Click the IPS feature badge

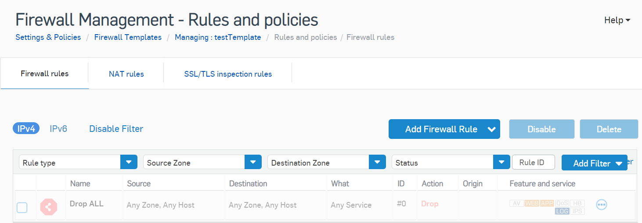click(577, 211)
